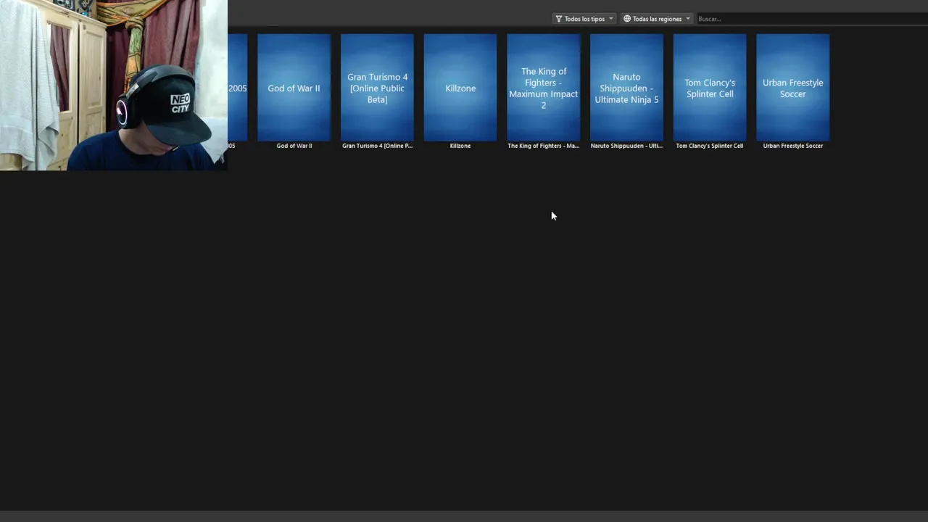Click the 'Gran Turismo 4 [Online P...' caption text
The width and height of the screenshot is (928, 522).
[377, 146]
